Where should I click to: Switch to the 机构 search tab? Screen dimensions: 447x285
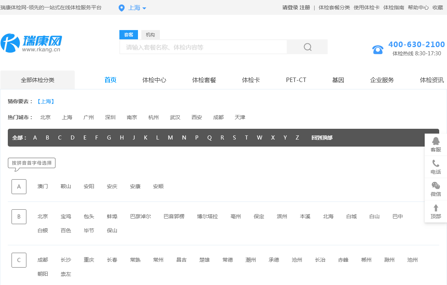tap(150, 35)
